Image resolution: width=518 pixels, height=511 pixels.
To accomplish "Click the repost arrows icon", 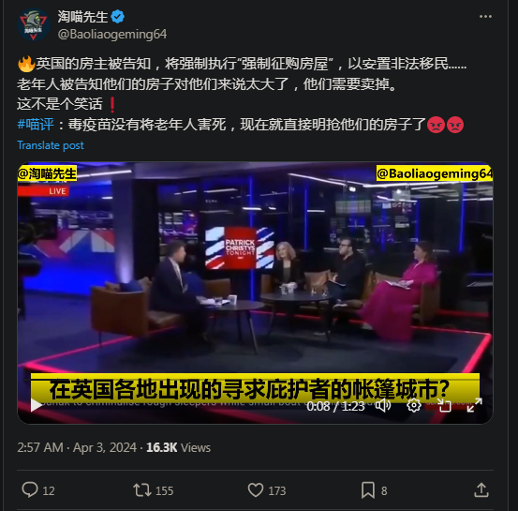I will pyautogui.click(x=142, y=490).
